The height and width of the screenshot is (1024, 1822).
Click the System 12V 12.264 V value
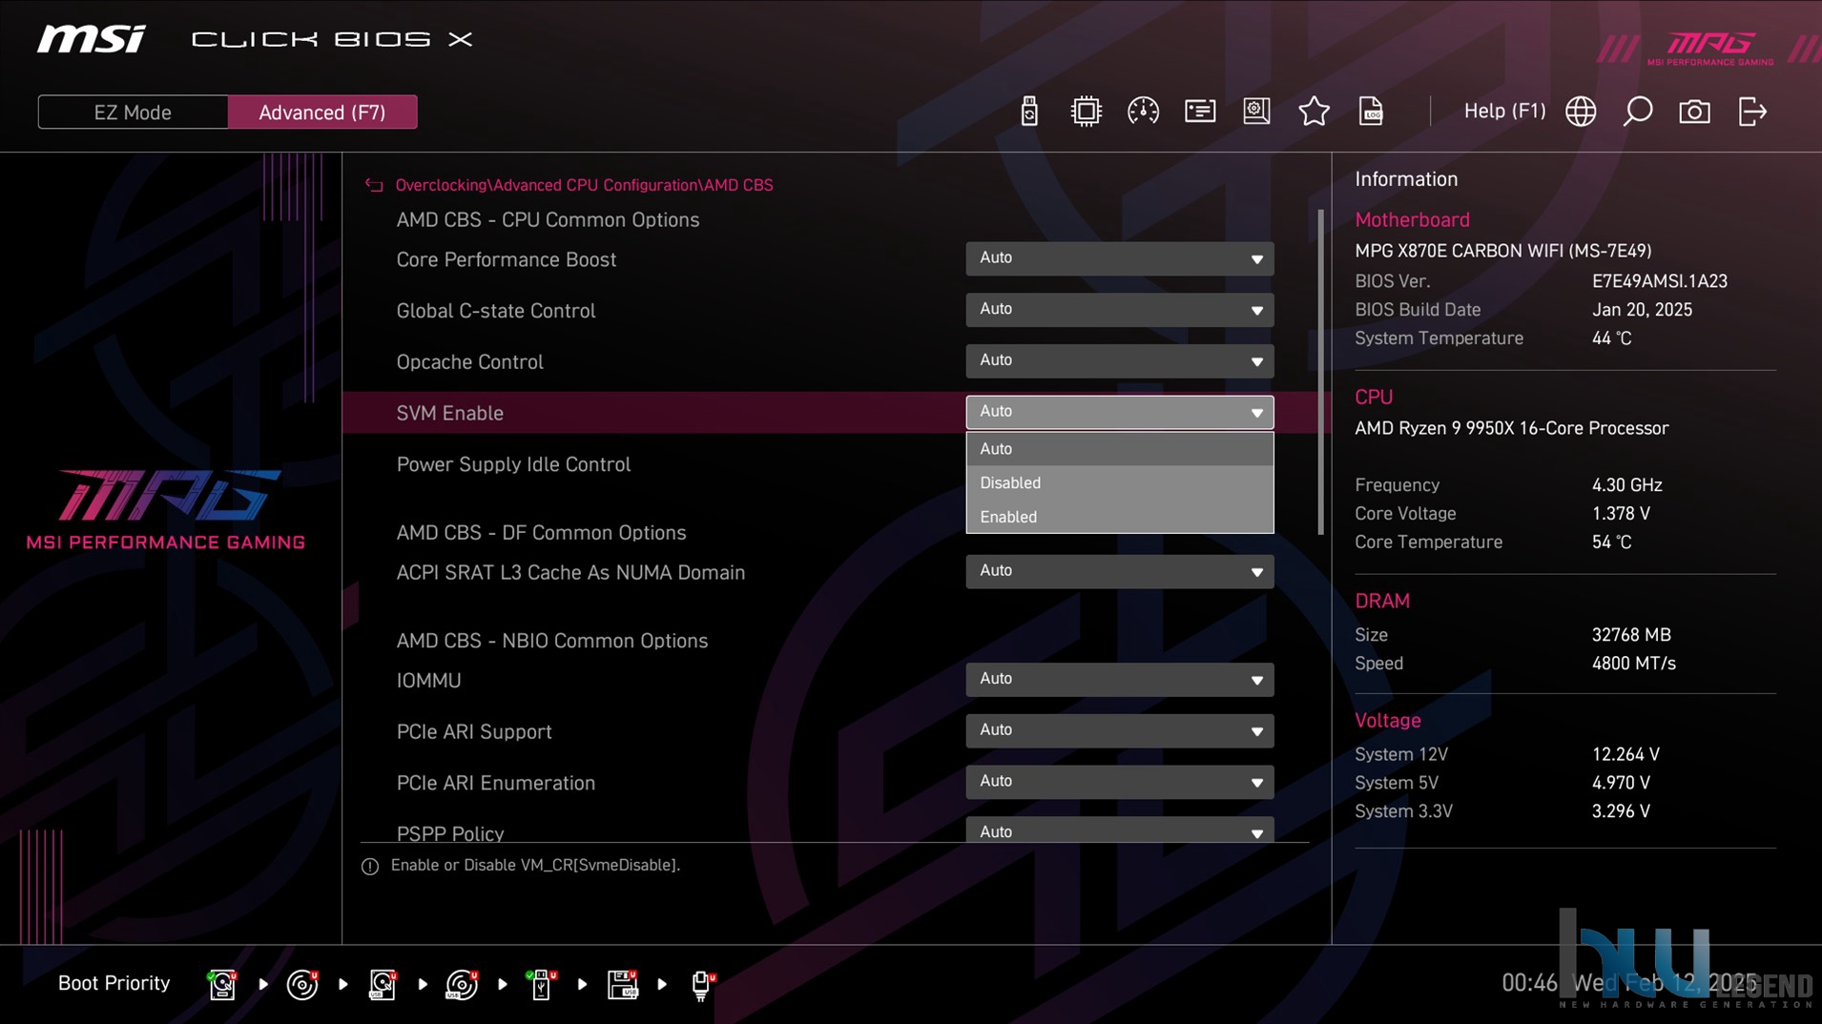1625,754
